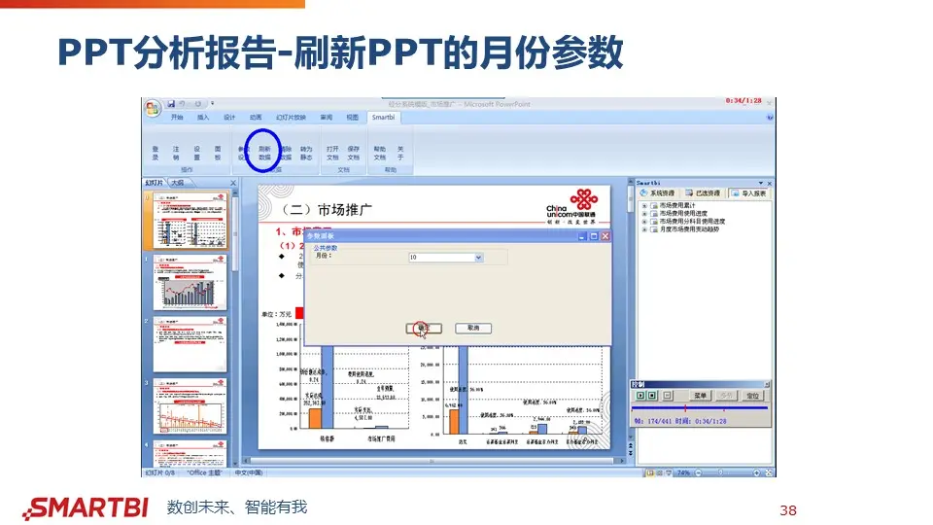Open the 插入 ribbon tab
Viewport: 933px width, 525px height.
pos(203,118)
